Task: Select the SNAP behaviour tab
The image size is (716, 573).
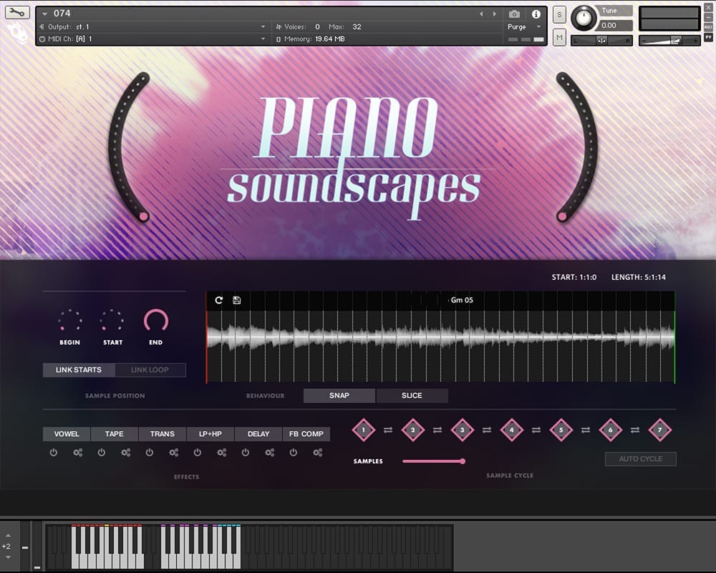Action: coord(339,395)
